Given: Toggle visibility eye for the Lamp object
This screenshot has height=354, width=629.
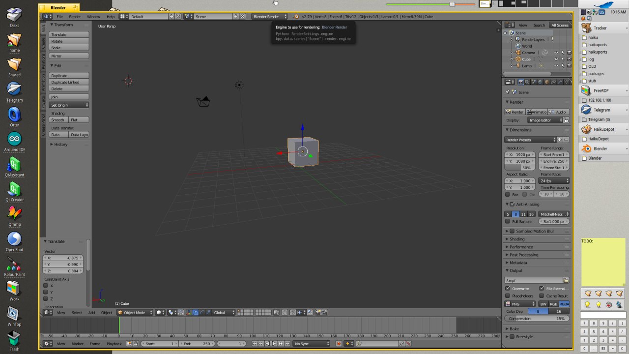Looking at the screenshot, I should click(556, 65).
